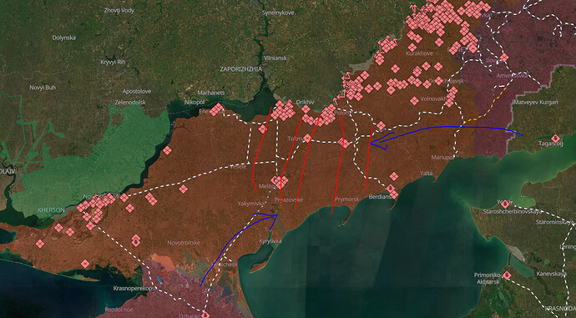
Task: Click the 'Rozdol'noe' label
Action: pyautogui.click(x=119, y=310)
